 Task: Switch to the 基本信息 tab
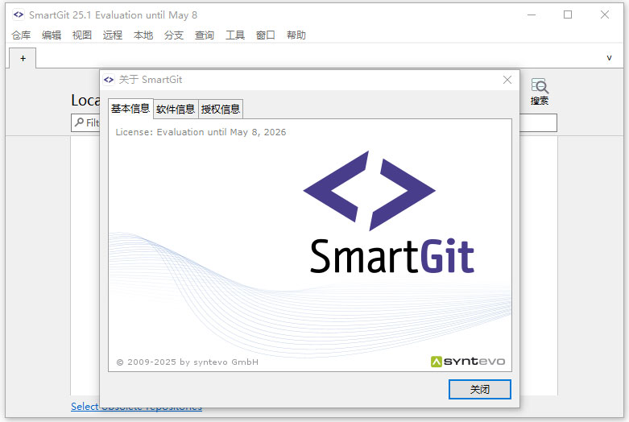pyautogui.click(x=130, y=109)
